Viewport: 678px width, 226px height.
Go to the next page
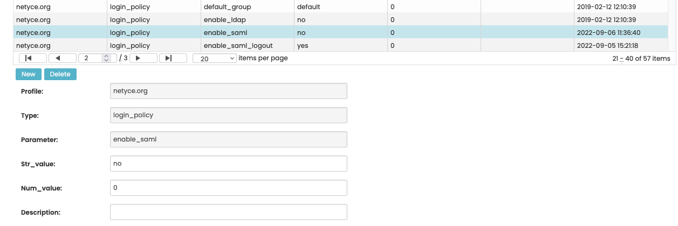tap(143, 58)
